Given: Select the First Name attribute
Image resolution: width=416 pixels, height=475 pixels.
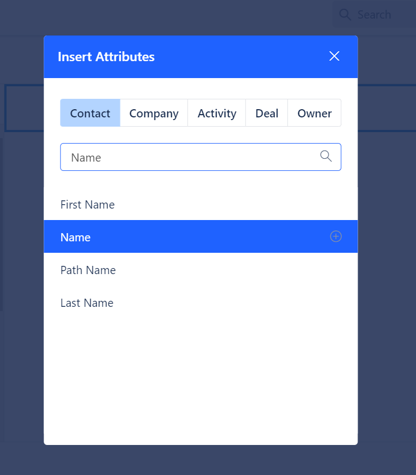Looking at the screenshot, I should (87, 204).
